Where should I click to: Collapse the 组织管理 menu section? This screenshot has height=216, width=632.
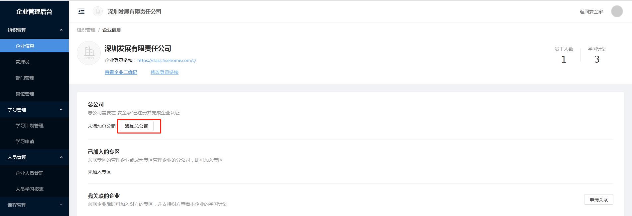click(34, 30)
